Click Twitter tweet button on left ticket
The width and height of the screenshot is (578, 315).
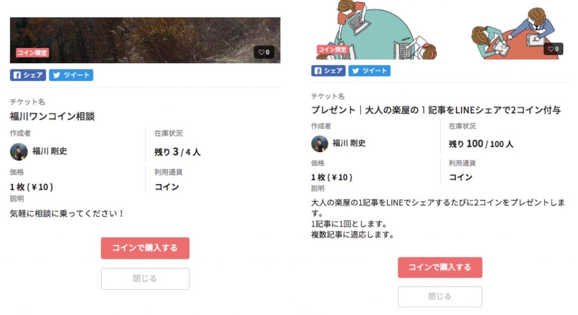point(71,75)
